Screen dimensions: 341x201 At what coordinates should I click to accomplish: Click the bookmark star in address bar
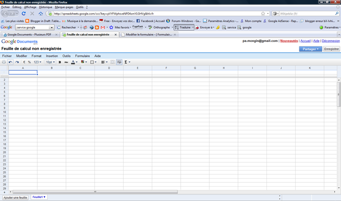click(x=263, y=13)
